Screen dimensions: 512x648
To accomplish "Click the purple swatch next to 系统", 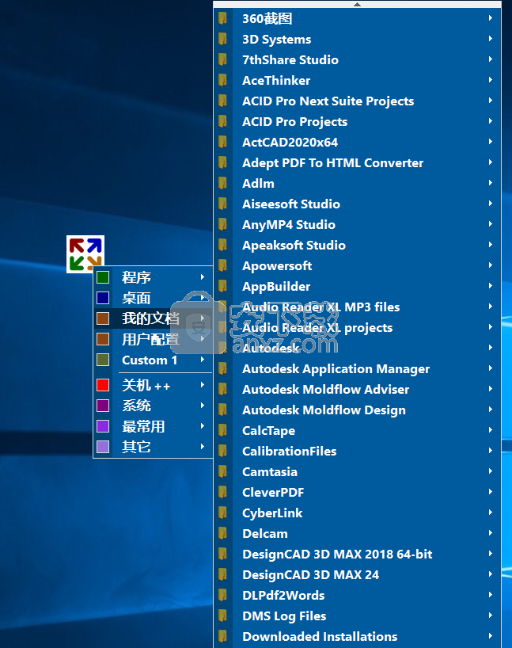I will click(x=103, y=406).
